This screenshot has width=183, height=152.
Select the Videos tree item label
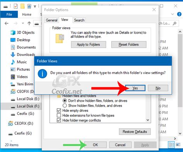[x=22, y=77]
